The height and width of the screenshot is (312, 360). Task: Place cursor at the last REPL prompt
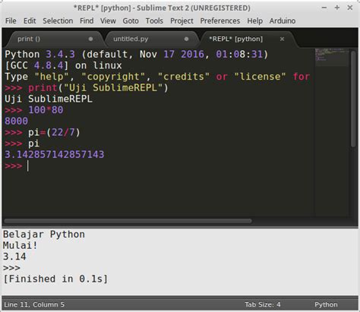click(28, 166)
